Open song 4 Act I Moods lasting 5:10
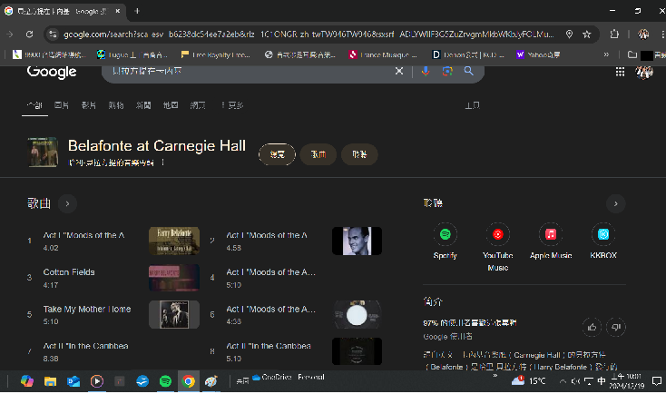The image size is (666, 394). [x=270, y=272]
